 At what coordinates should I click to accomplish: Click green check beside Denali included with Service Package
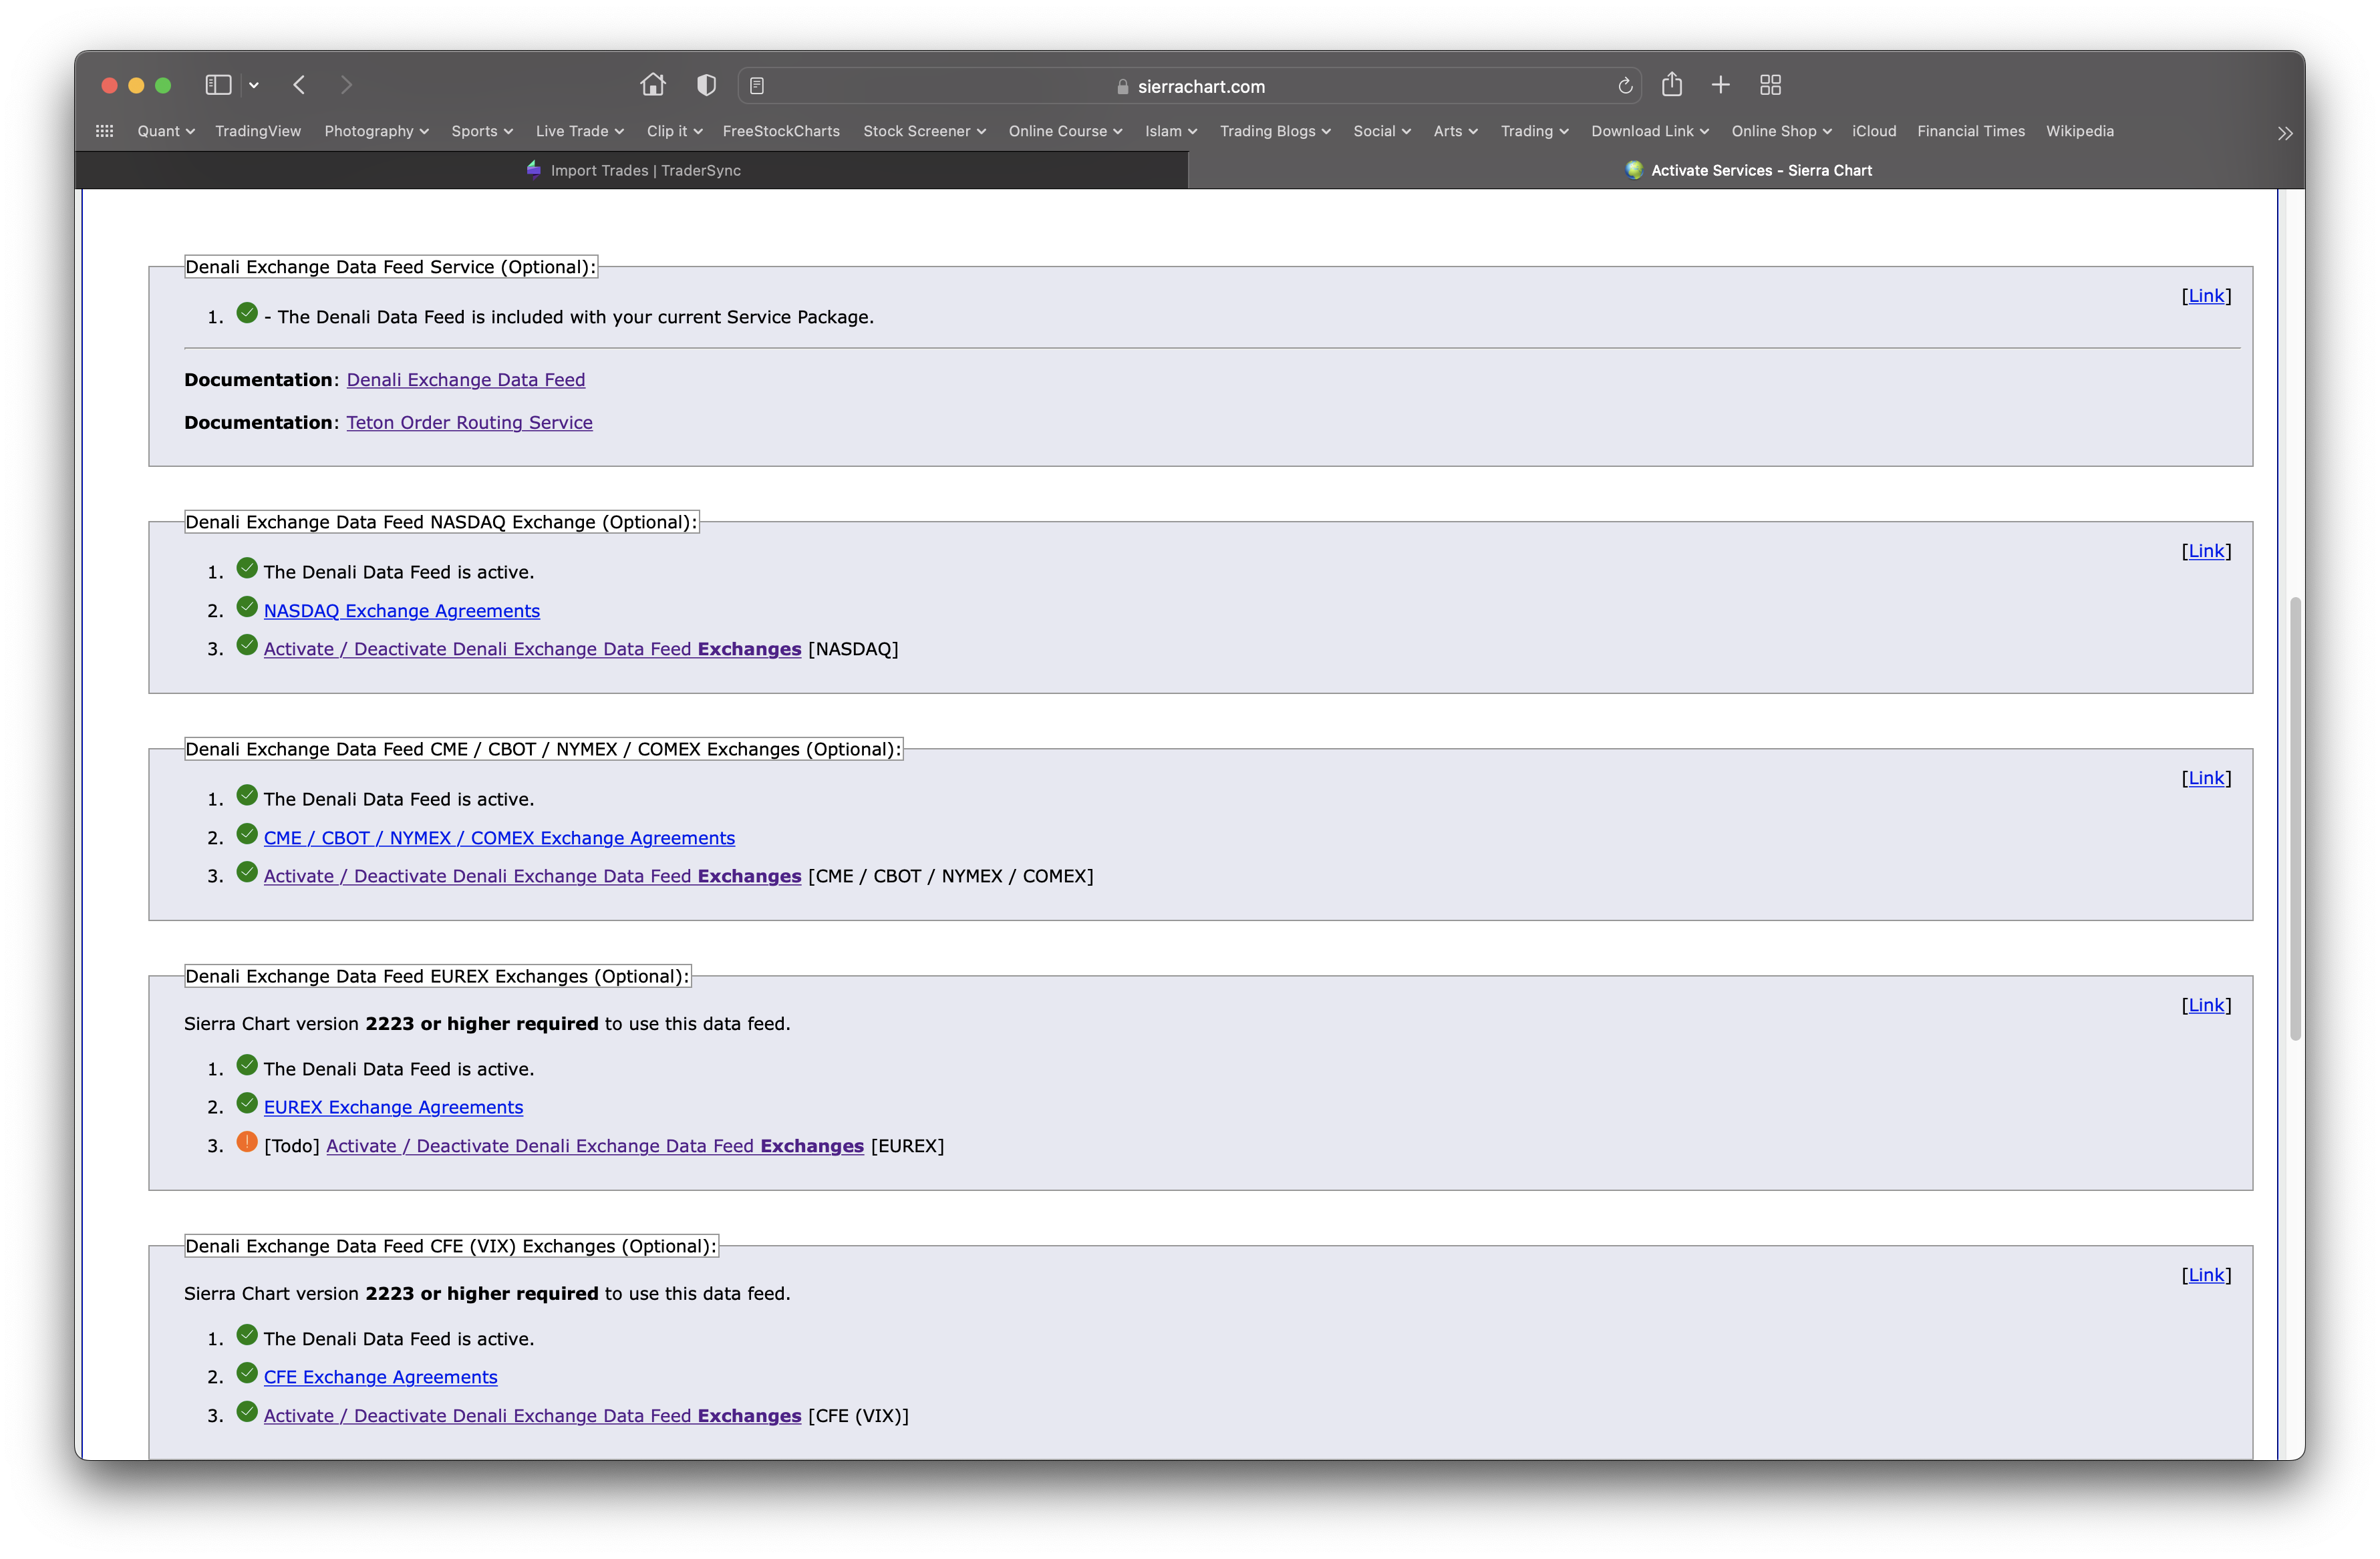coord(247,313)
